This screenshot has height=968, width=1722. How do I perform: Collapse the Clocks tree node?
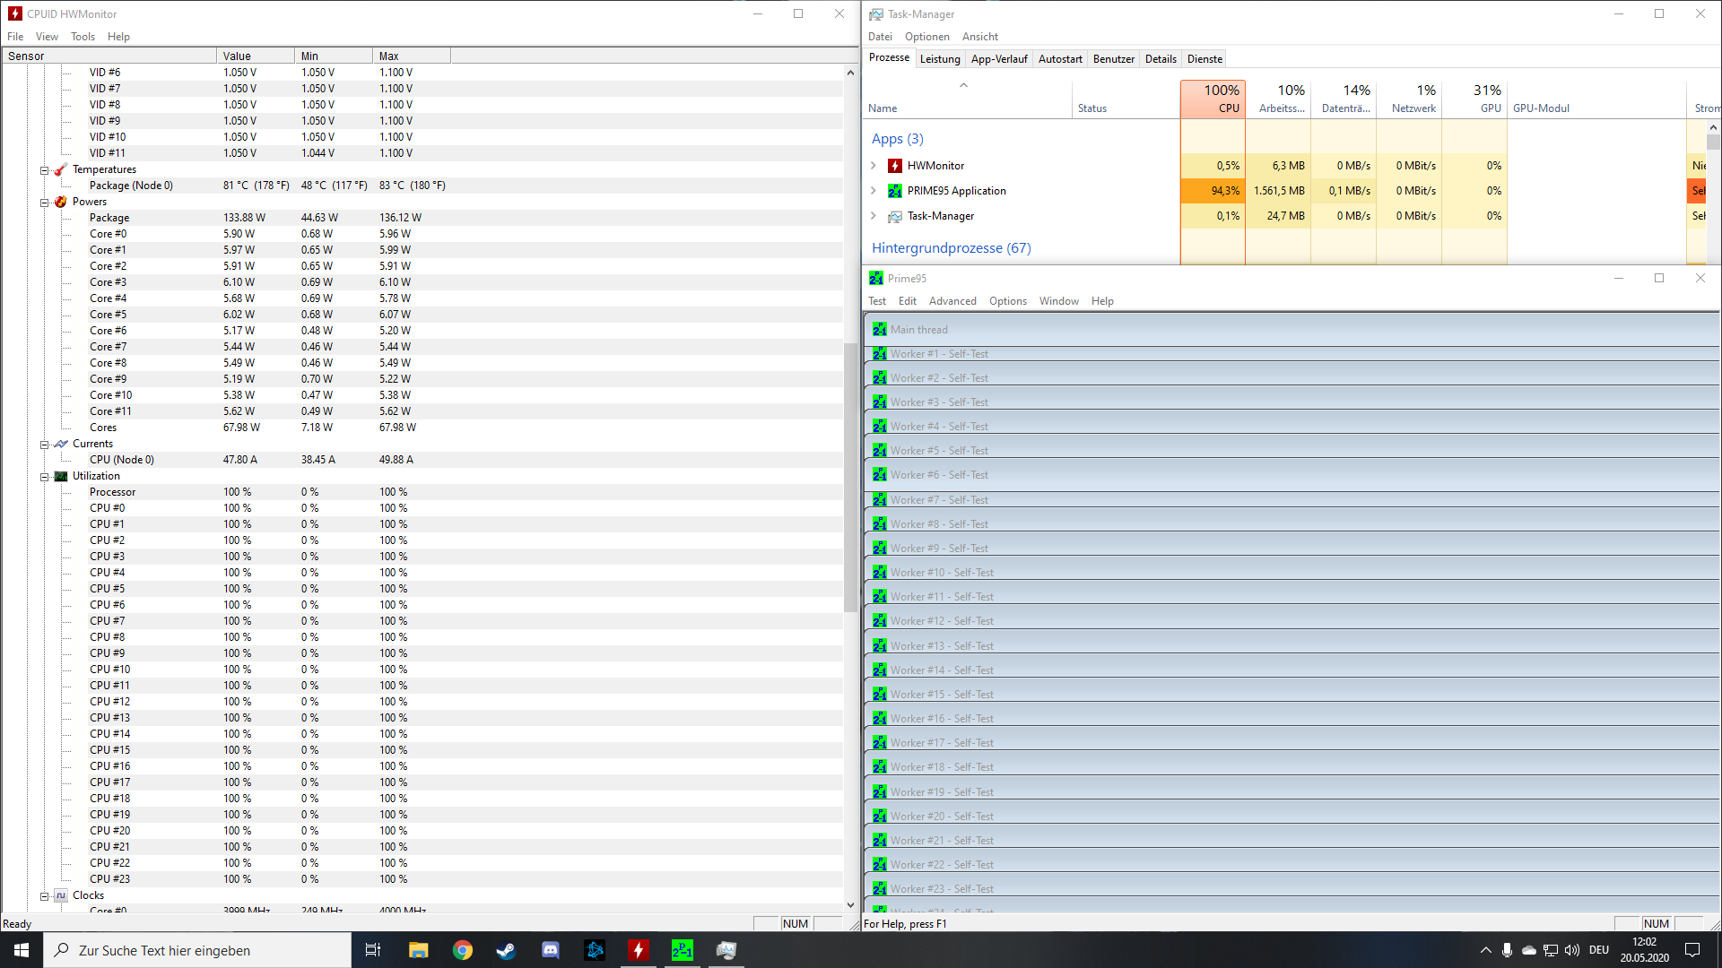click(x=44, y=896)
